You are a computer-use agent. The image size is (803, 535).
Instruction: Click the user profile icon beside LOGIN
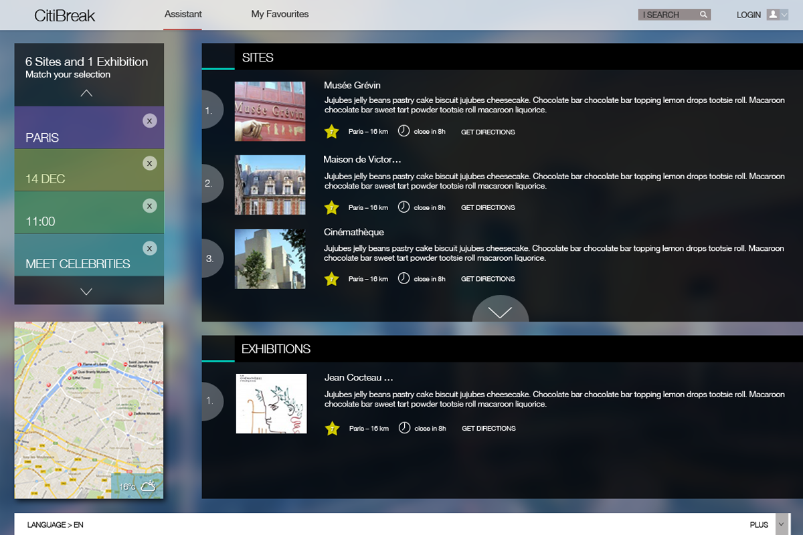[773, 15]
